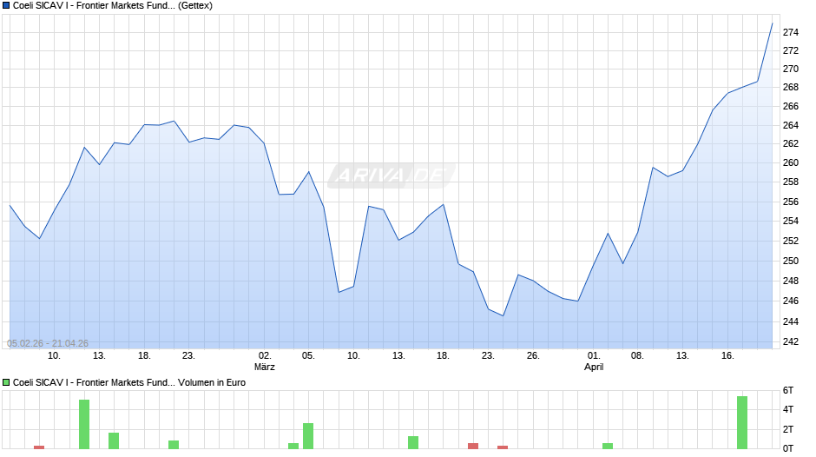Click the 248 price axis label
The width and height of the screenshot is (816, 457).
point(791,281)
